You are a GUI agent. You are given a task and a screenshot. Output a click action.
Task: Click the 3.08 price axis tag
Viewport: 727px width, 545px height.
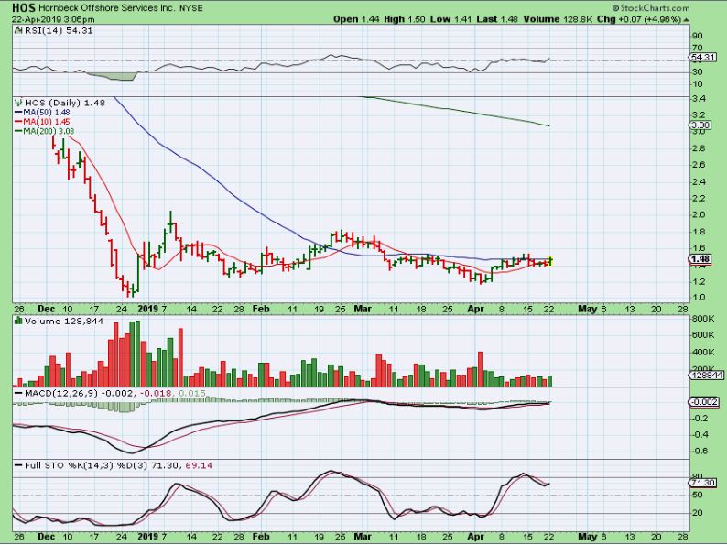tap(700, 125)
